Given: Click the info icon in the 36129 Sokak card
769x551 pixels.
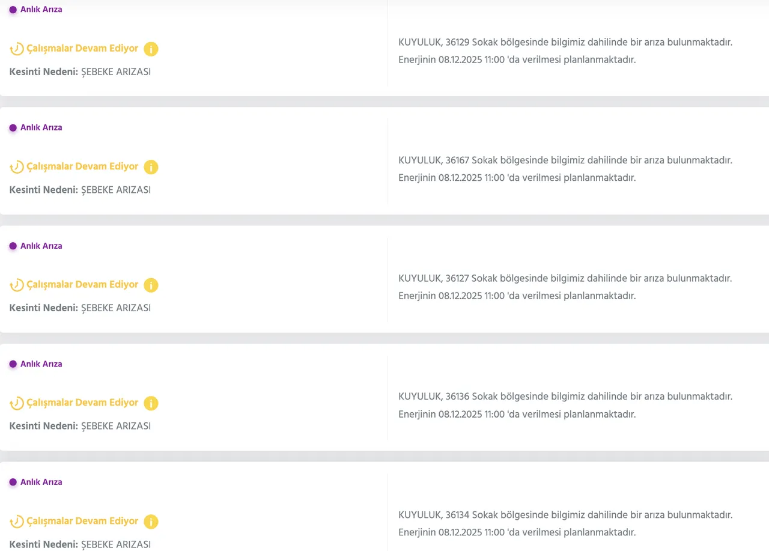Looking at the screenshot, I should 151,49.
